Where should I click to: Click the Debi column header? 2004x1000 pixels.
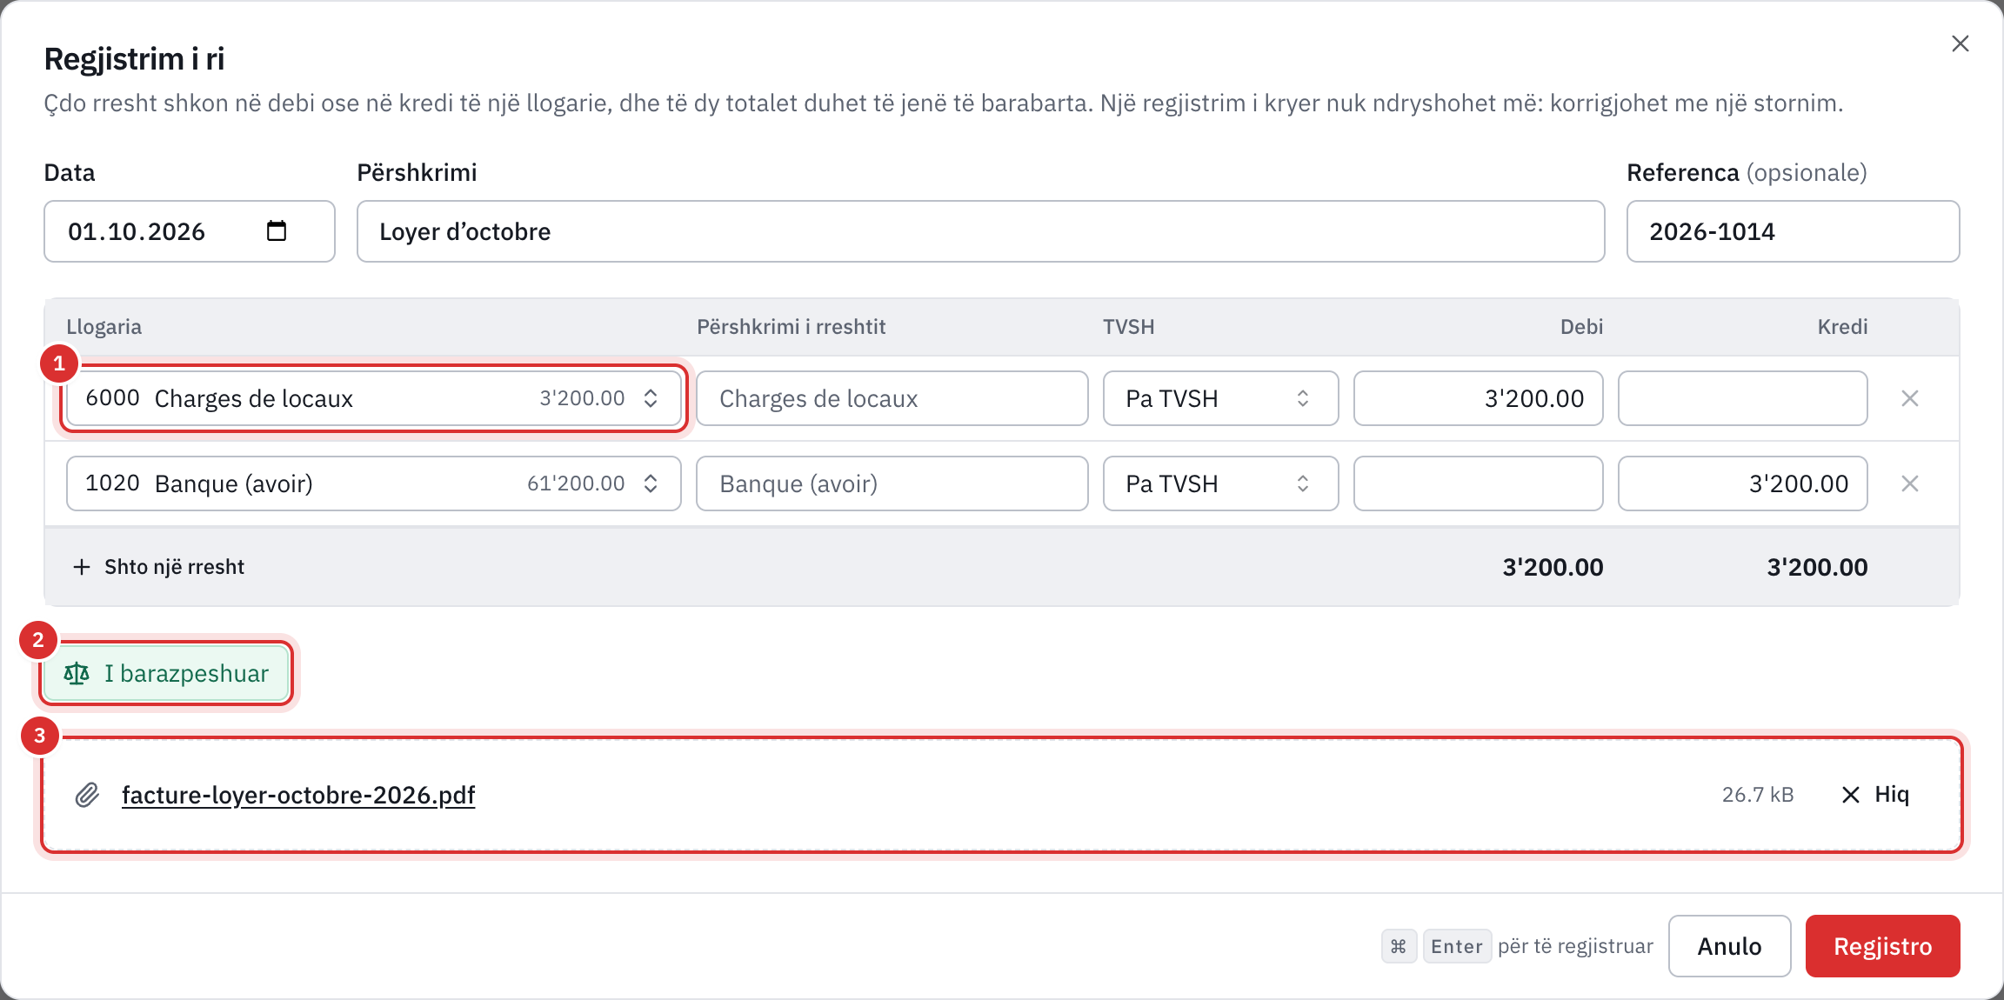tap(1581, 327)
